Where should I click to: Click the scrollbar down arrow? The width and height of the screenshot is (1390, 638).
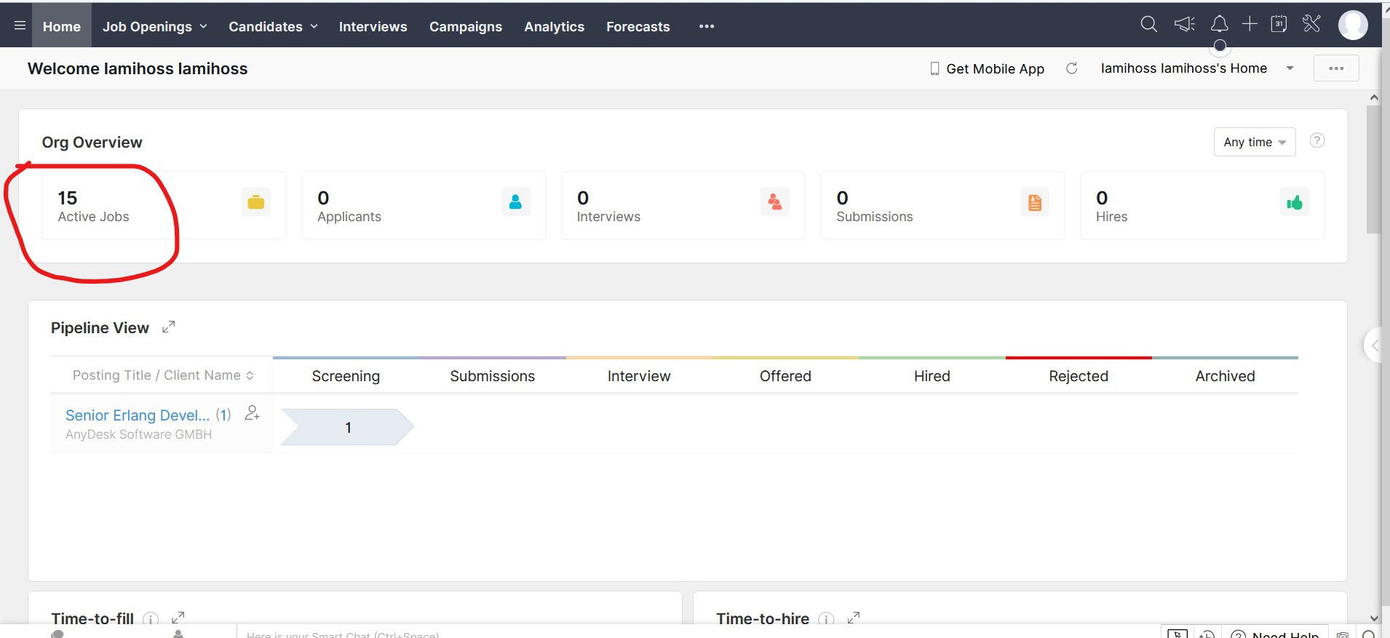pyautogui.click(x=1373, y=618)
